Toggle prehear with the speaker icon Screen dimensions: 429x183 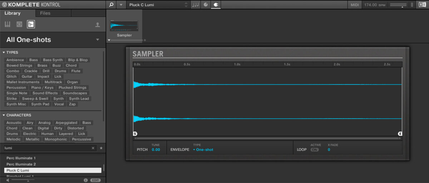point(8,180)
